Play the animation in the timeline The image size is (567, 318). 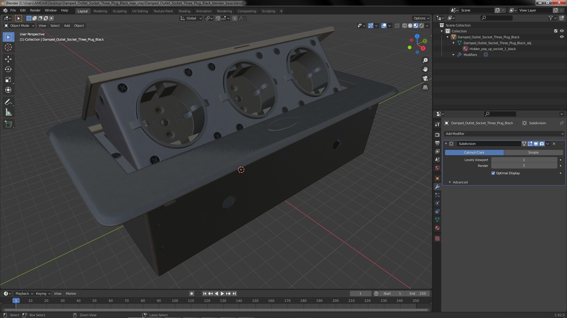pos(222,294)
